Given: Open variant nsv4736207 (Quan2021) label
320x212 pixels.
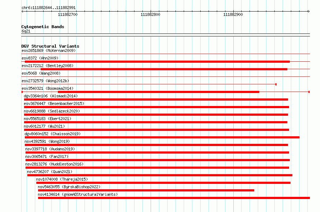Looking at the screenshot, I should (50, 172).
